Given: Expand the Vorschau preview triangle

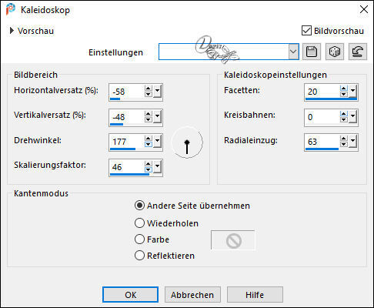Looking at the screenshot, I should pyautogui.click(x=12, y=31).
